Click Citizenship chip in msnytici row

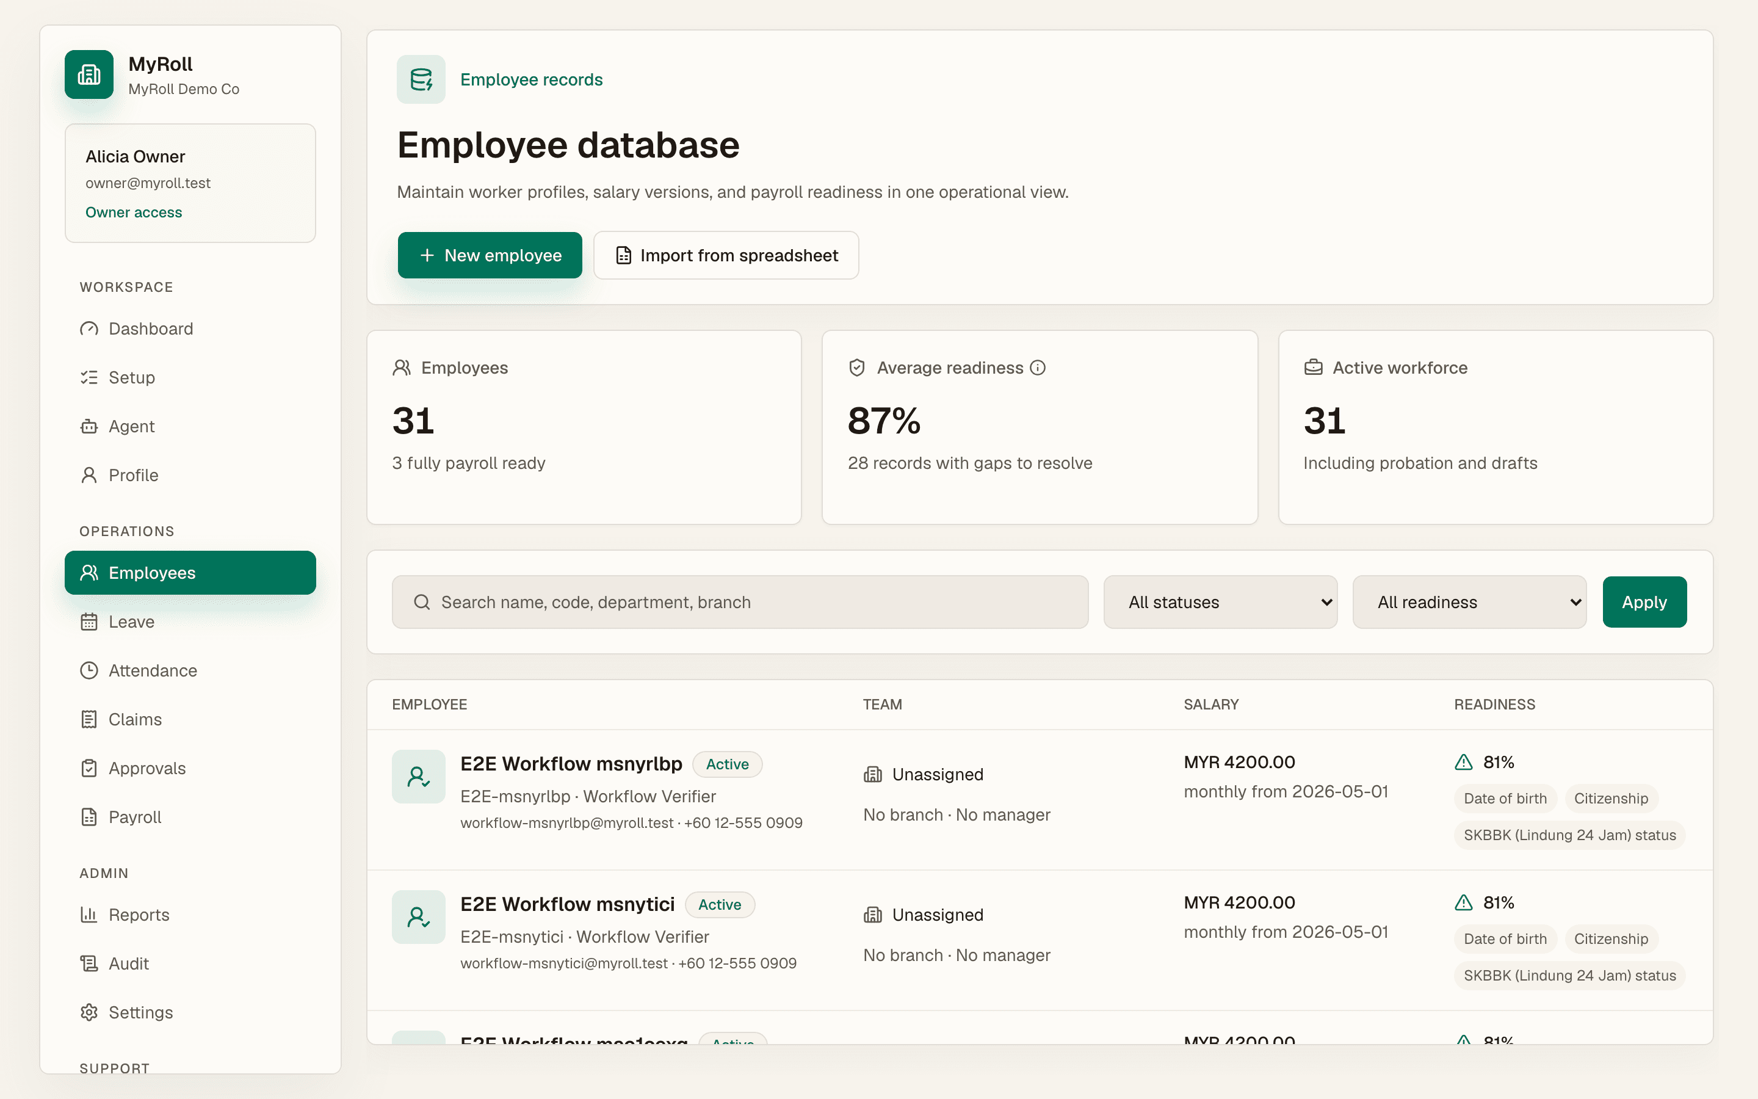pos(1612,938)
